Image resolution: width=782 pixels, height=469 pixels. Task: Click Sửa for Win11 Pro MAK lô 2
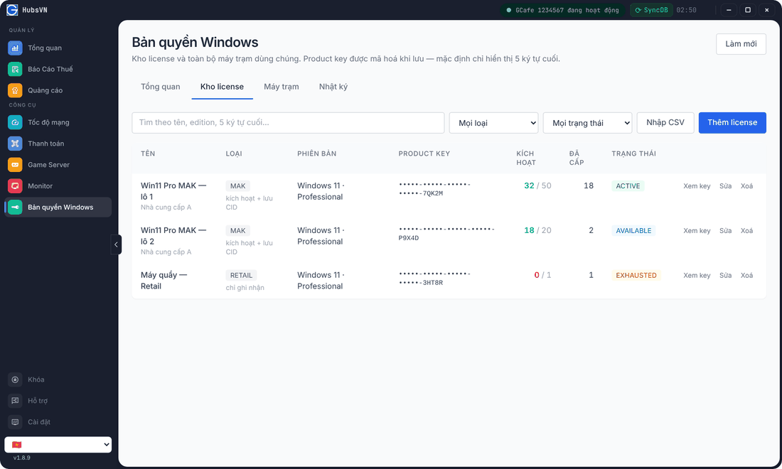pos(725,231)
